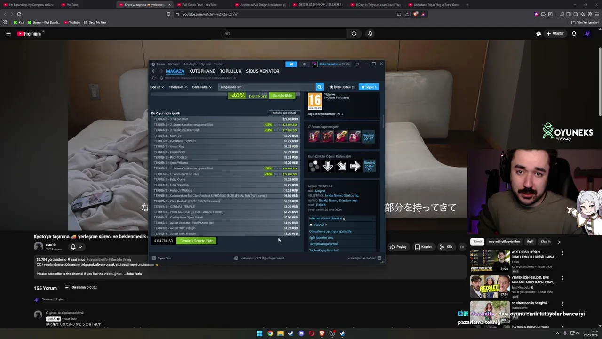Select TEKKEN 8 - Eddy Gordo DLC row
The height and width of the screenshot is (339, 602).
tap(226, 179)
